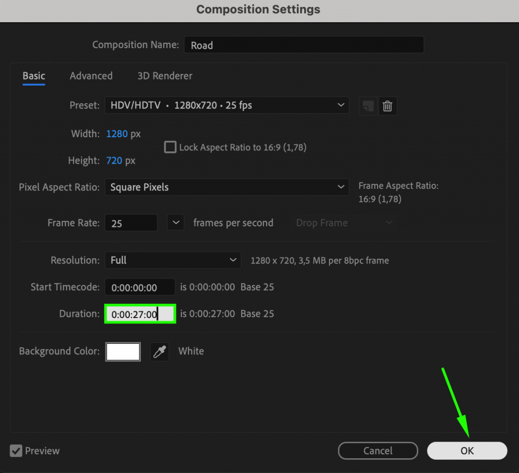Select the background color eyedropper

tap(159, 351)
